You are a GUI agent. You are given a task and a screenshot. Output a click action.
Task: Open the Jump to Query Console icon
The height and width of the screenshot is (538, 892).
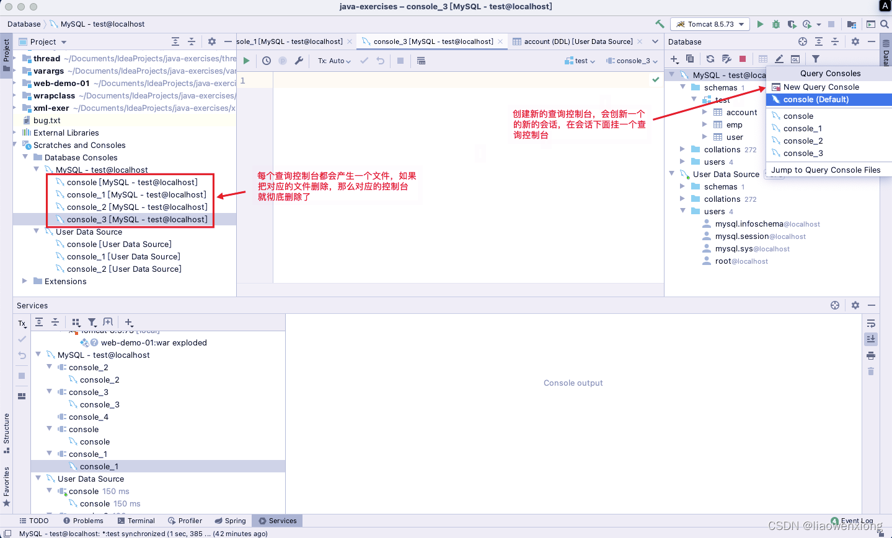tap(795, 59)
